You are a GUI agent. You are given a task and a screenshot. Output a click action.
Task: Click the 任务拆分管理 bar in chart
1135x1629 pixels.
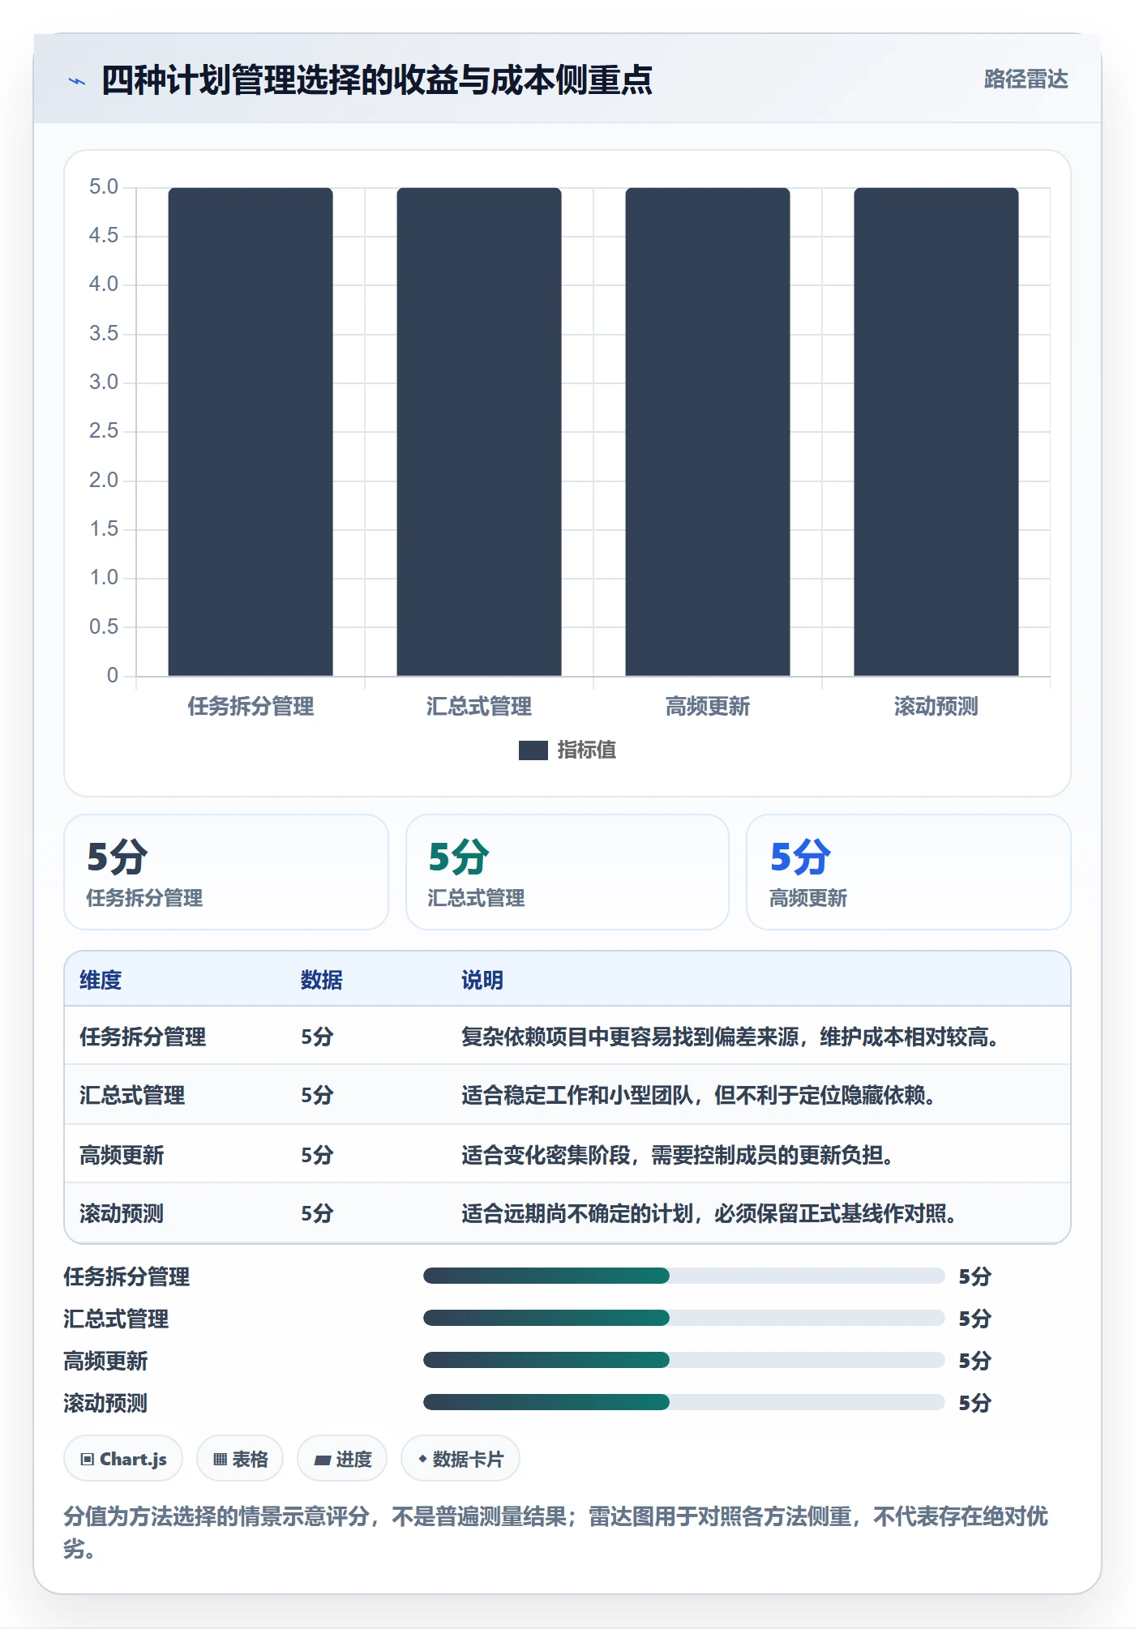(251, 431)
